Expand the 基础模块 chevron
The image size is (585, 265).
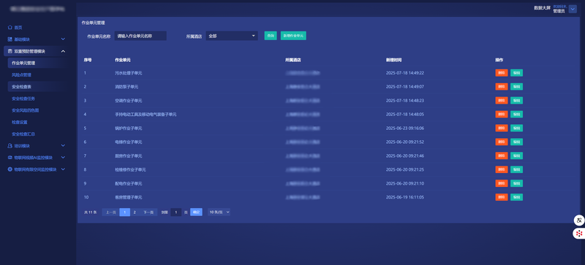pos(63,39)
